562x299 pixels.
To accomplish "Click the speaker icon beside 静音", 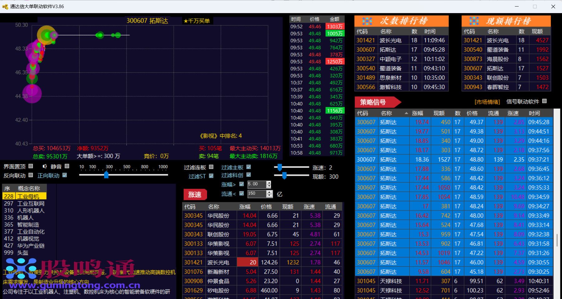I will pos(45,166).
